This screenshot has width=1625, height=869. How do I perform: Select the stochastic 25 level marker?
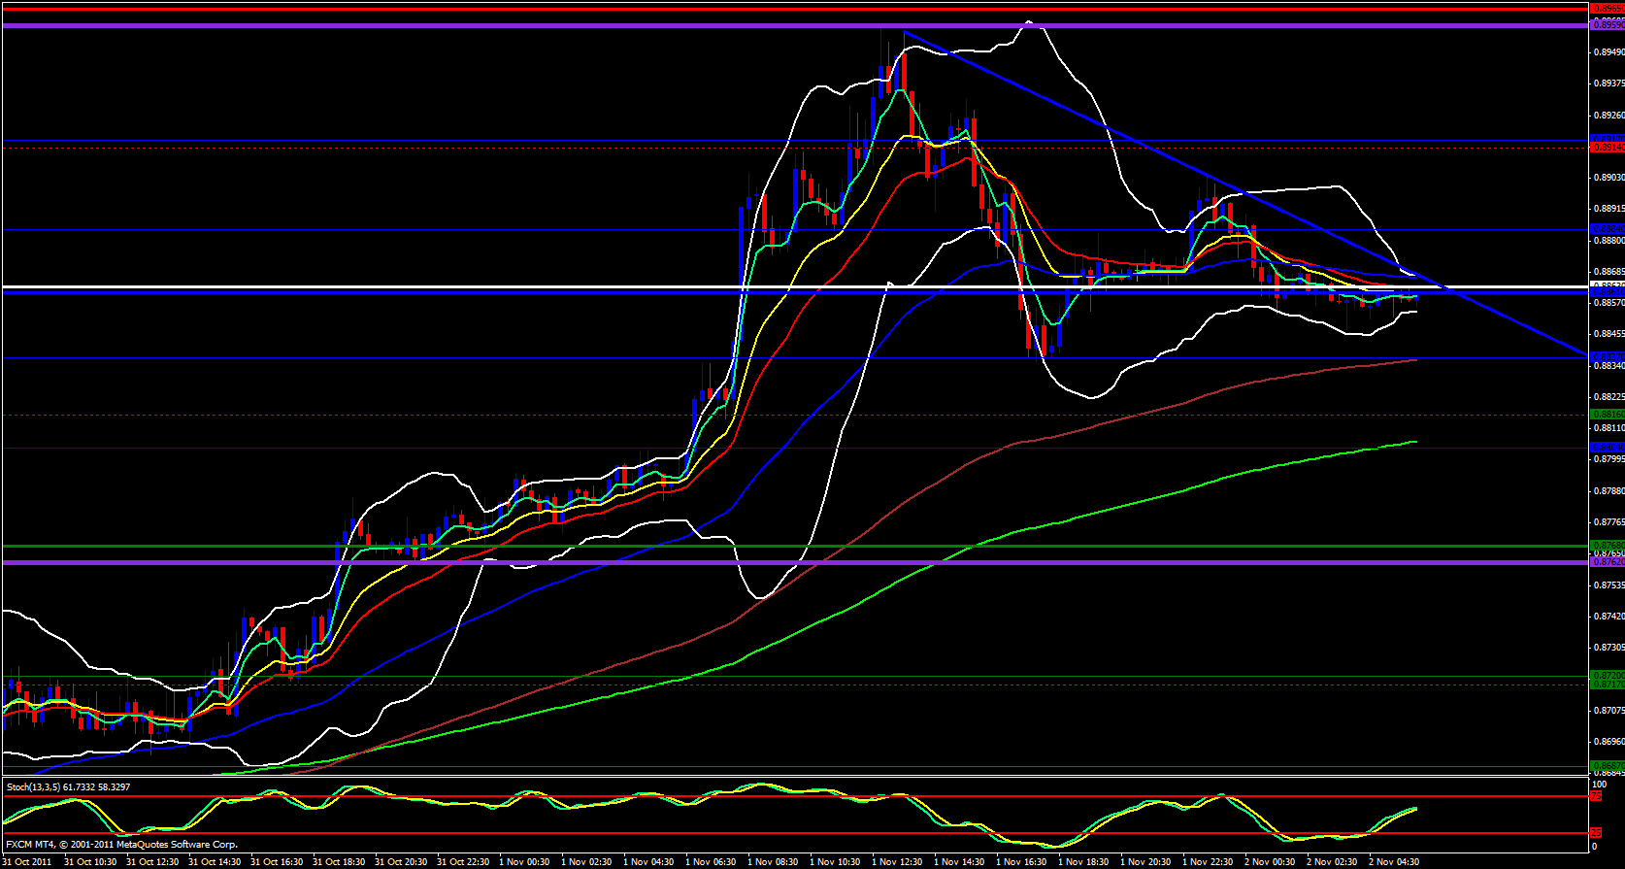coord(1595,833)
